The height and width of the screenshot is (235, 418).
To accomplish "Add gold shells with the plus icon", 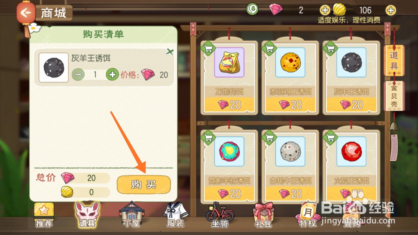I will [x=391, y=10].
